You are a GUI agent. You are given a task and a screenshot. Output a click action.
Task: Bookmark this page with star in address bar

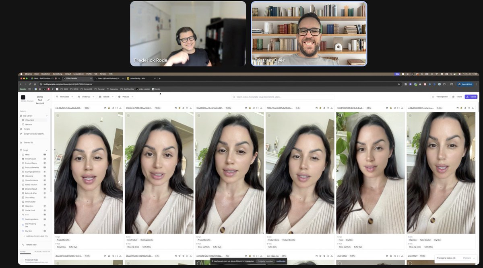point(399,84)
